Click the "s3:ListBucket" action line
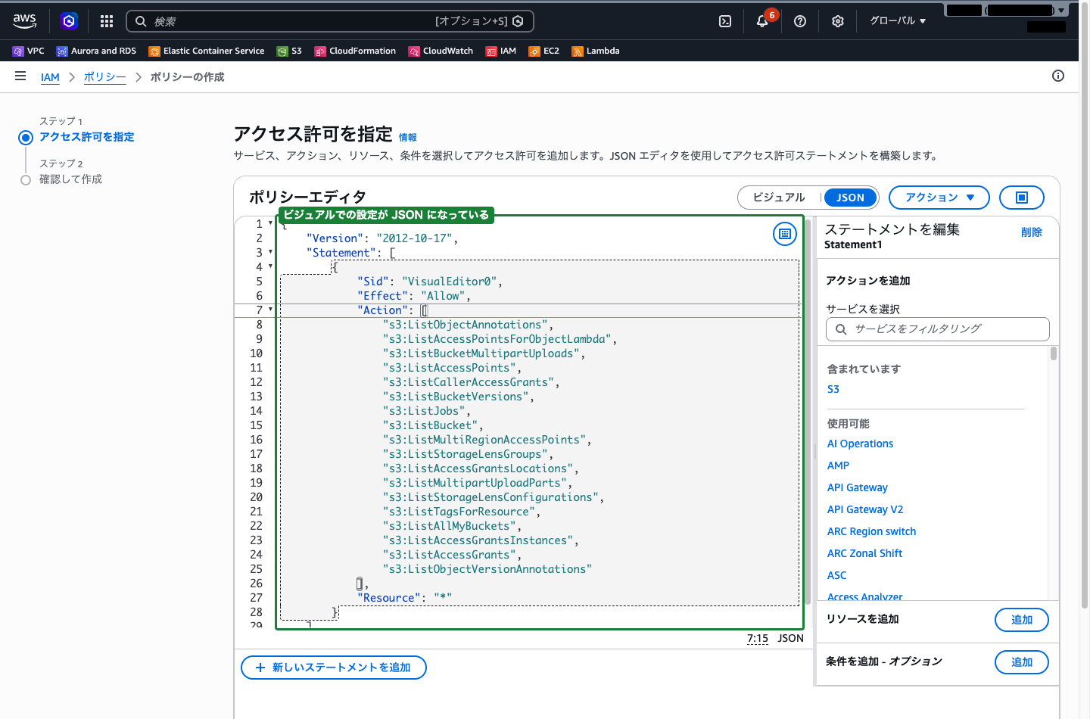Image resolution: width=1090 pixels, height=719 pixels. (433, 425)
